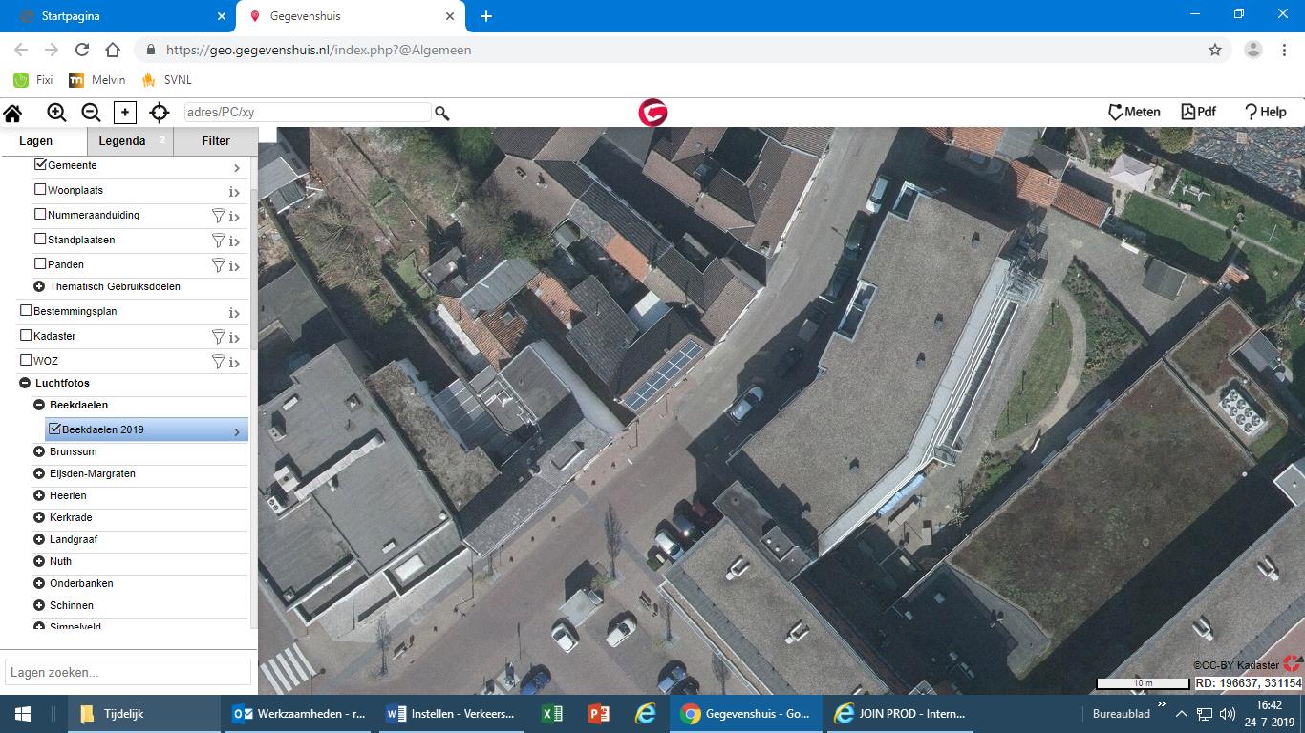This screenshot has height=733, width=1305.
Task: Switch to the Legenda tab
Action: pos(122,141)
